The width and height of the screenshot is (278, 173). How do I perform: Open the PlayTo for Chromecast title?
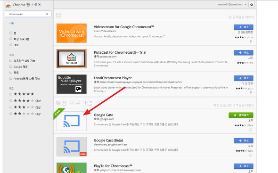(113, 166)
